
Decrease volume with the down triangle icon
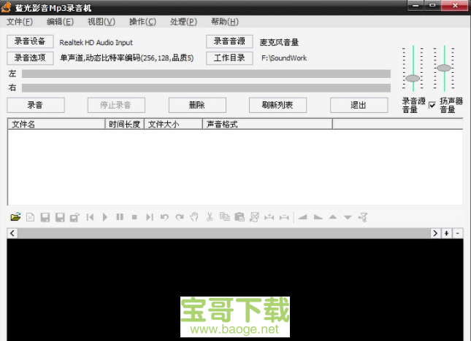pyautogui.click(x=348, y=217)
